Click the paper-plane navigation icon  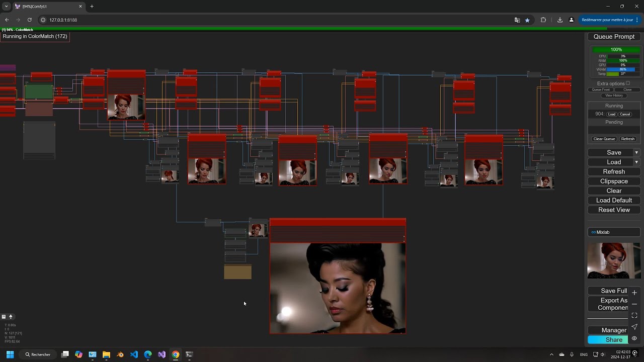[634, 327]
